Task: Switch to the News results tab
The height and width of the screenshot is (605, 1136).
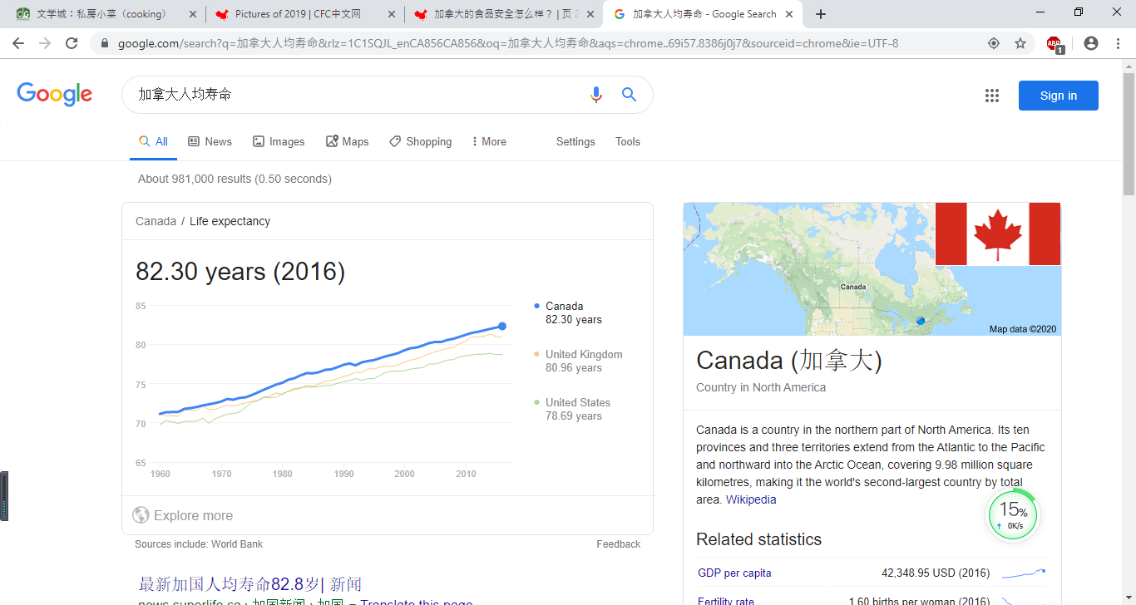Action: [210, 141]
